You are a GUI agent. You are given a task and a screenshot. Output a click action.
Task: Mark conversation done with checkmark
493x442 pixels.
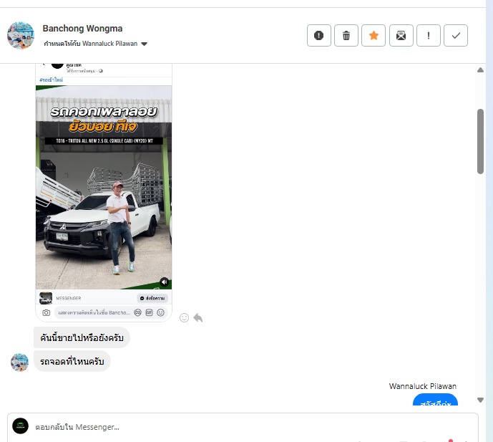(x=456, y=35)
